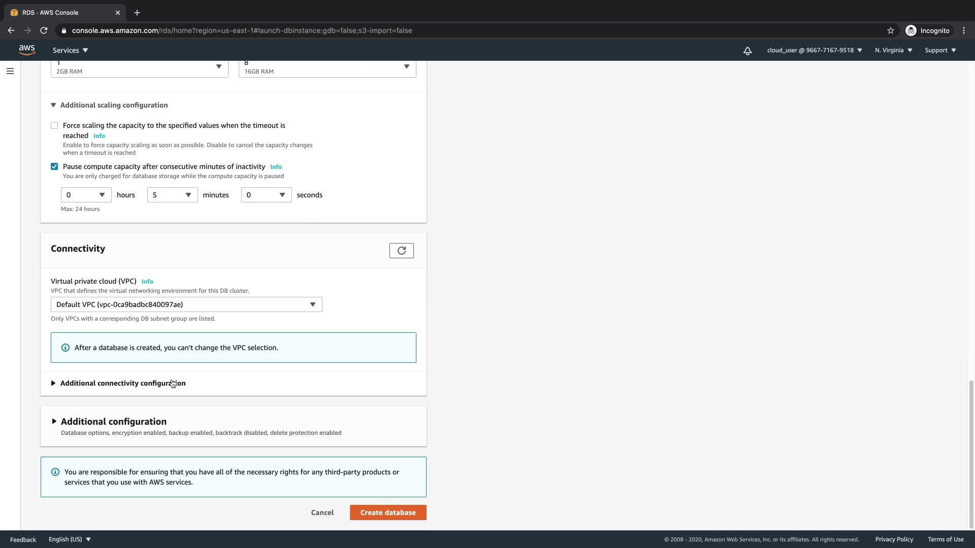Go back to previous browser page

click(11, 30)
